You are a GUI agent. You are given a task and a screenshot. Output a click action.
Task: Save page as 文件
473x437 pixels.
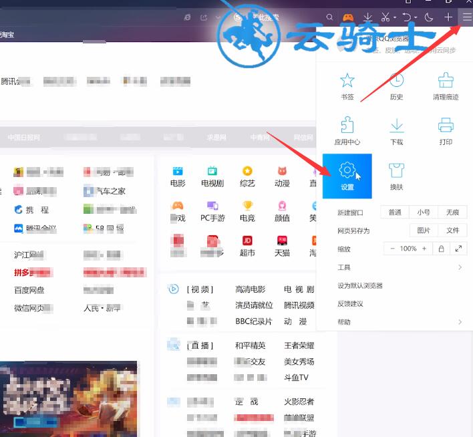pos(452,231)
